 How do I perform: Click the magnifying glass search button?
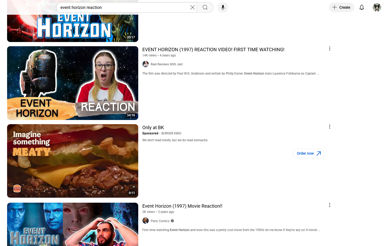click(205, 7)
